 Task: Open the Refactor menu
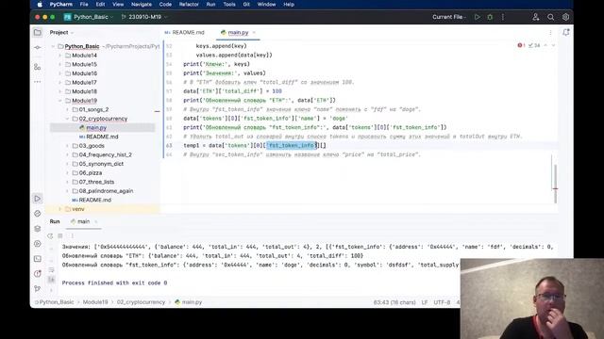tap(189, 5)
